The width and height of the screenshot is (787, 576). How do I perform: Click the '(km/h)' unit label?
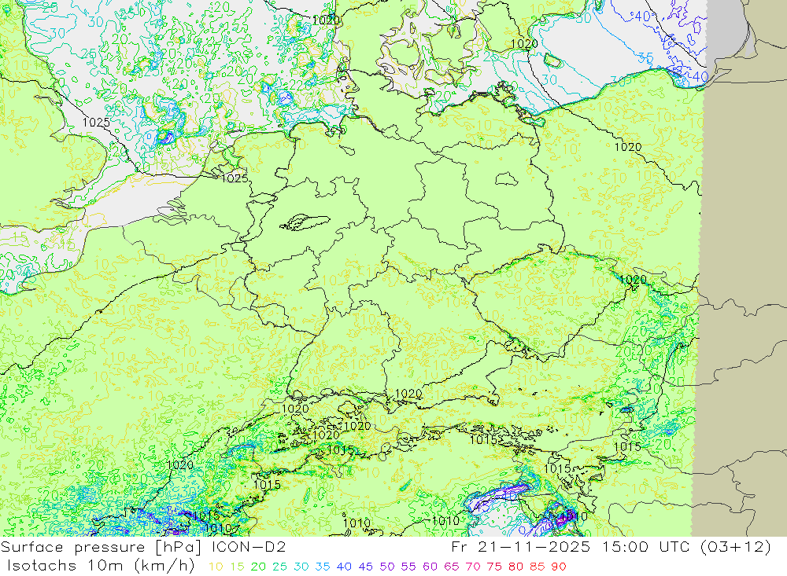pos(164,566)
